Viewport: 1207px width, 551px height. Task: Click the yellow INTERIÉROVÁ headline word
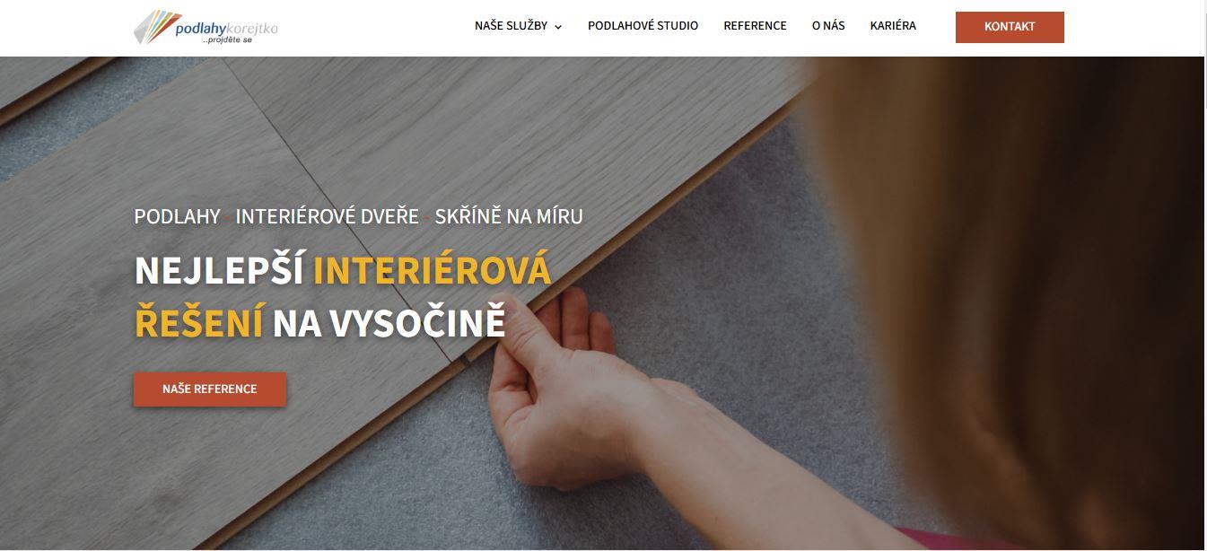click(433, 271)
